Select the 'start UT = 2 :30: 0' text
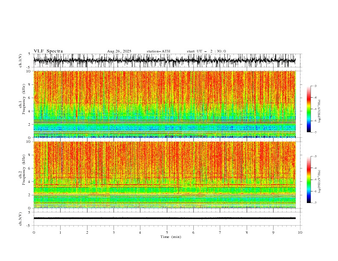338x261 pixels. coord(206,51)
